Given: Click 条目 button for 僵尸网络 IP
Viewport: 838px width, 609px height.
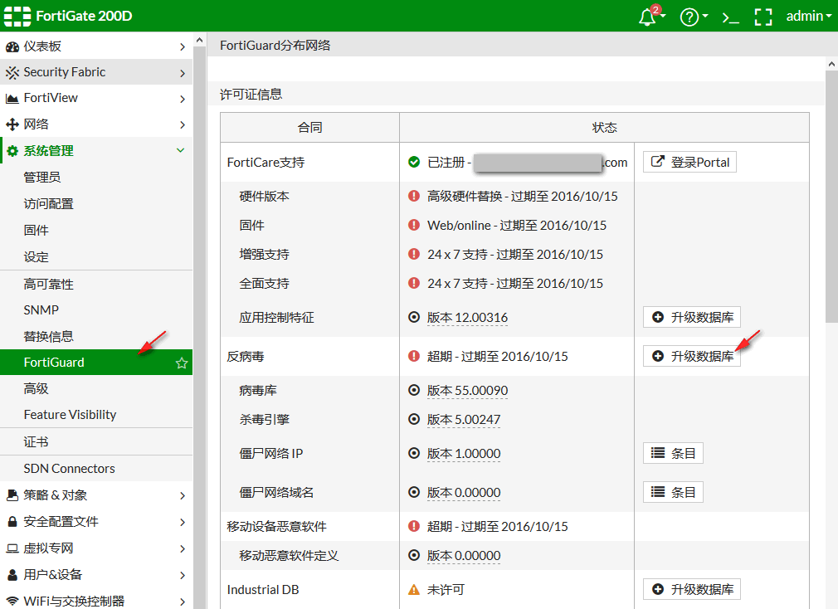Looking at the screenshot, I should (x=673, y=454).
